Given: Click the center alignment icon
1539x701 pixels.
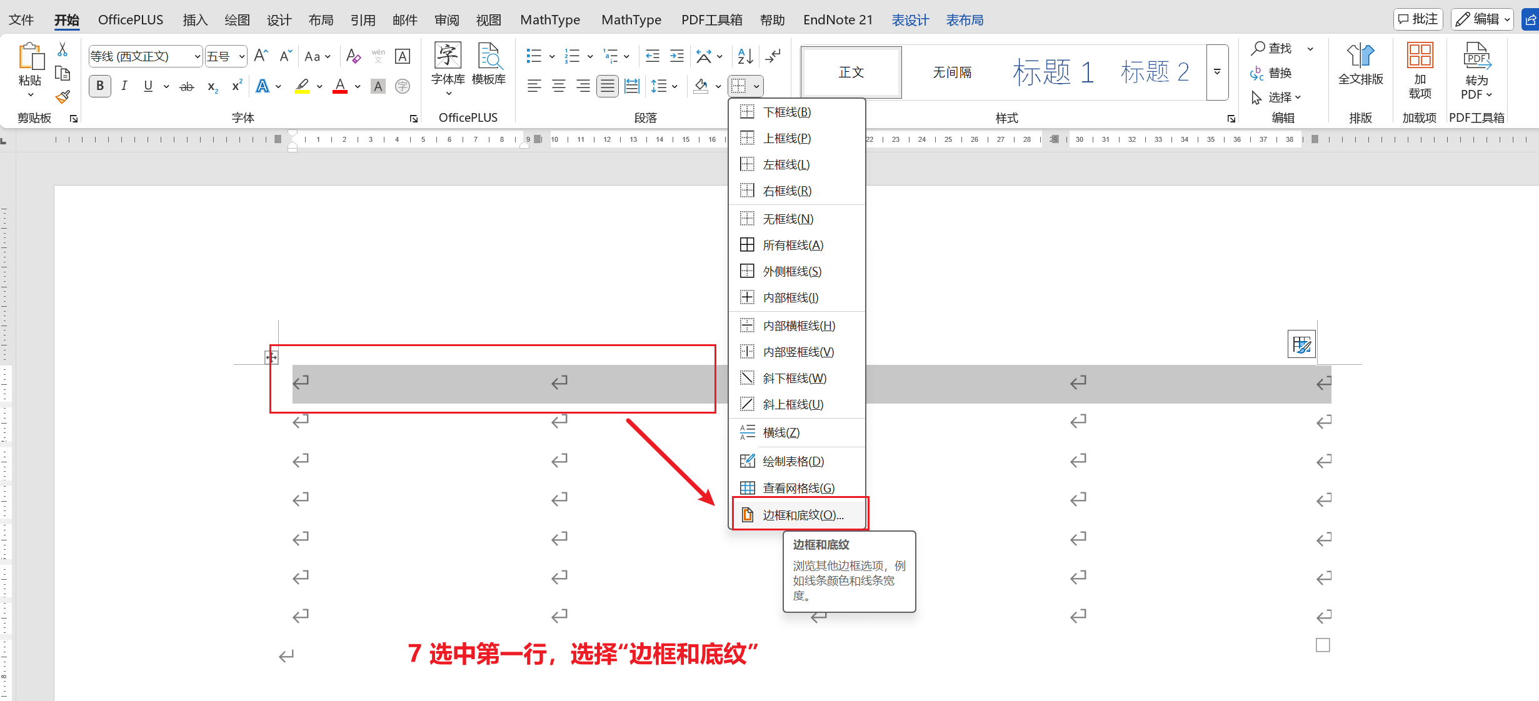Looking at the screenshot, I should (x=559, y=86).
